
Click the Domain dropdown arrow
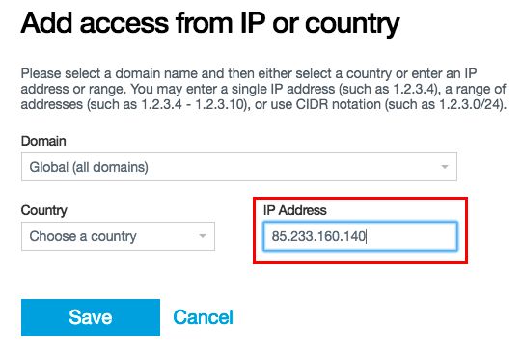click(x=445, y=167)
